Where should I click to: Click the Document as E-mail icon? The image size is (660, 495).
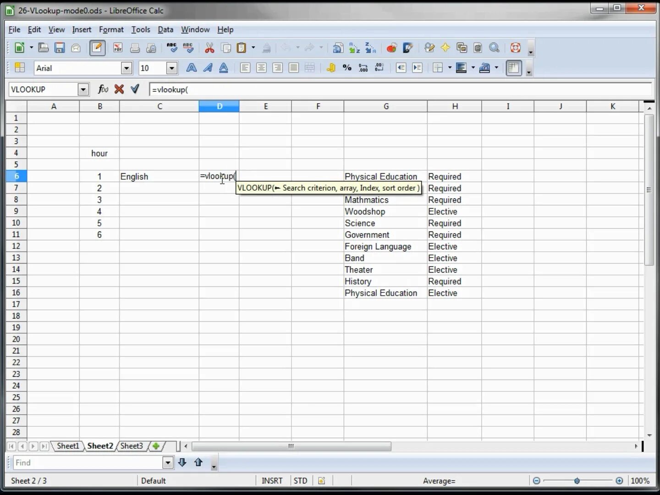pos(76,48)
